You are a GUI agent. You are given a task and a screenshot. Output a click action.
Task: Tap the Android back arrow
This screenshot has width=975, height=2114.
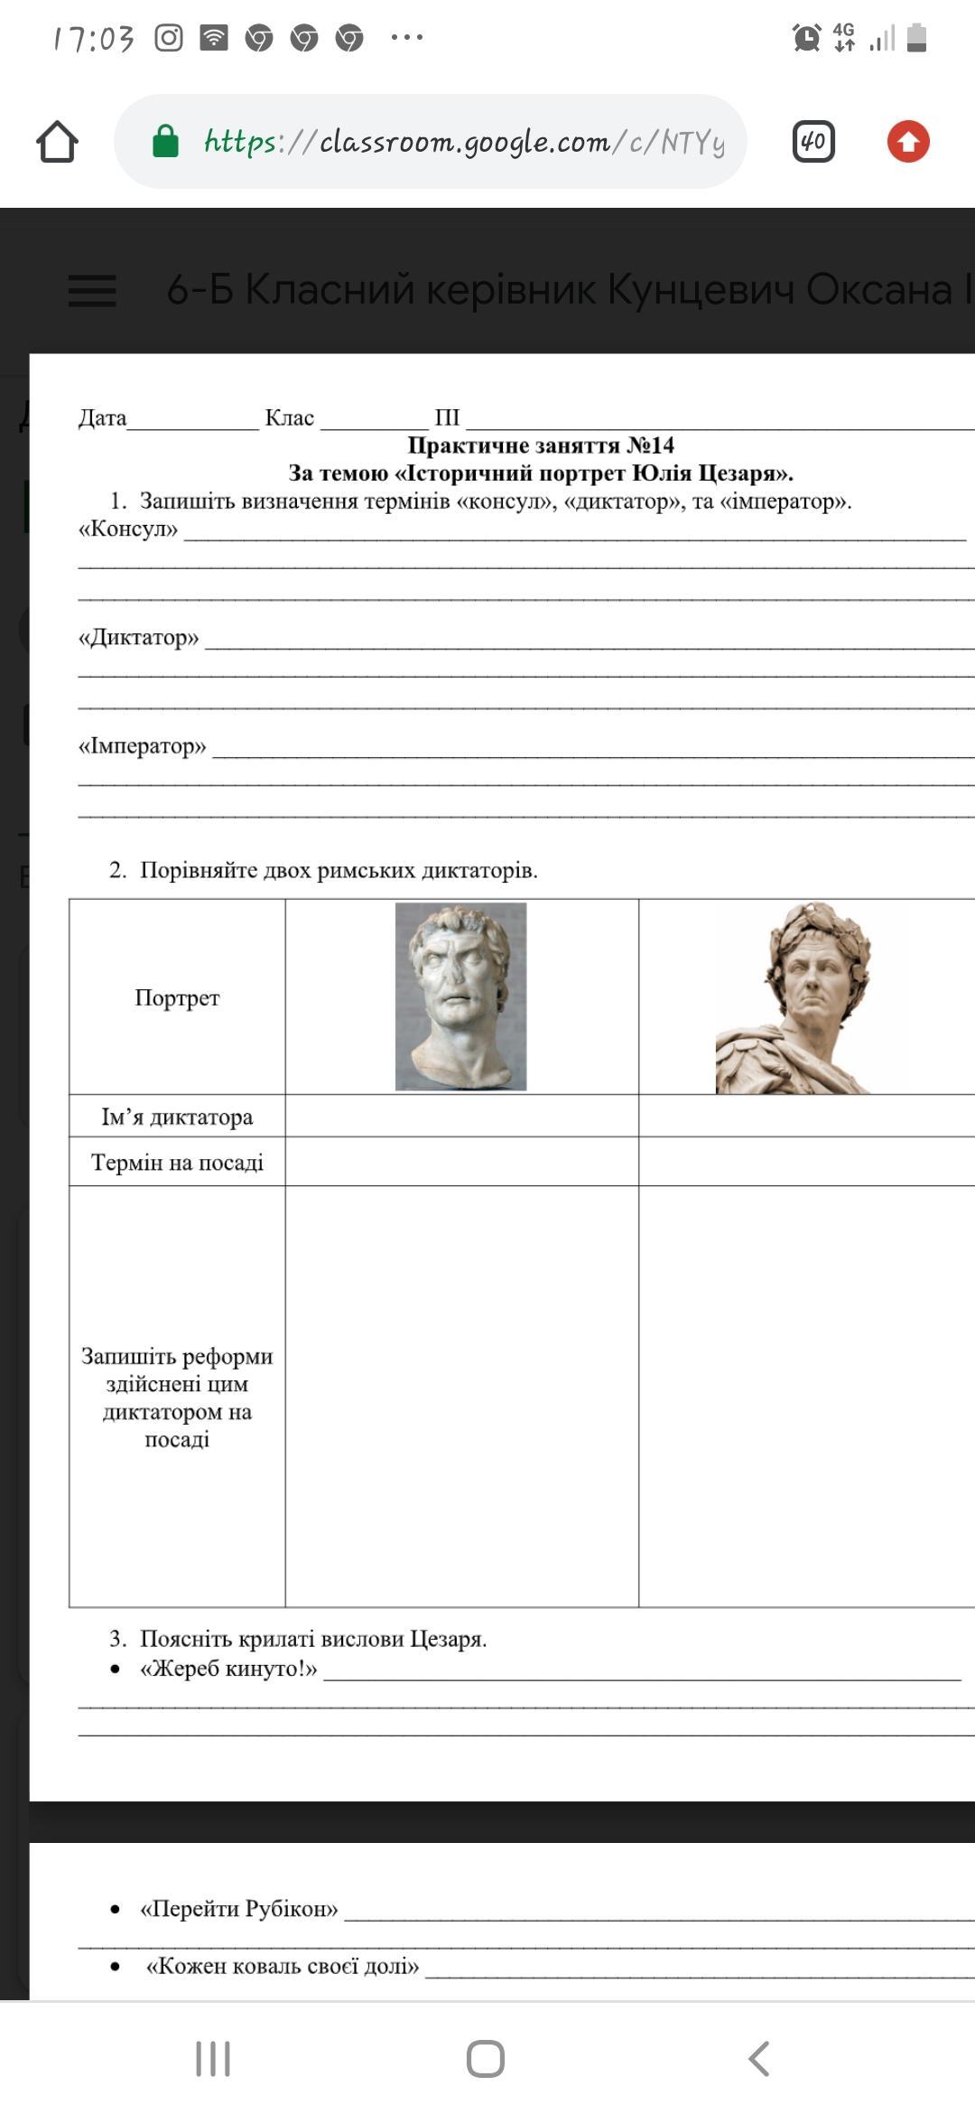759,2059
